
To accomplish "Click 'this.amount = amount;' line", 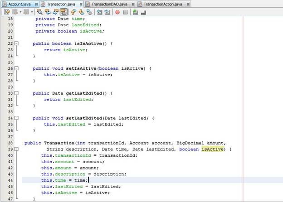I will (70, 168).
